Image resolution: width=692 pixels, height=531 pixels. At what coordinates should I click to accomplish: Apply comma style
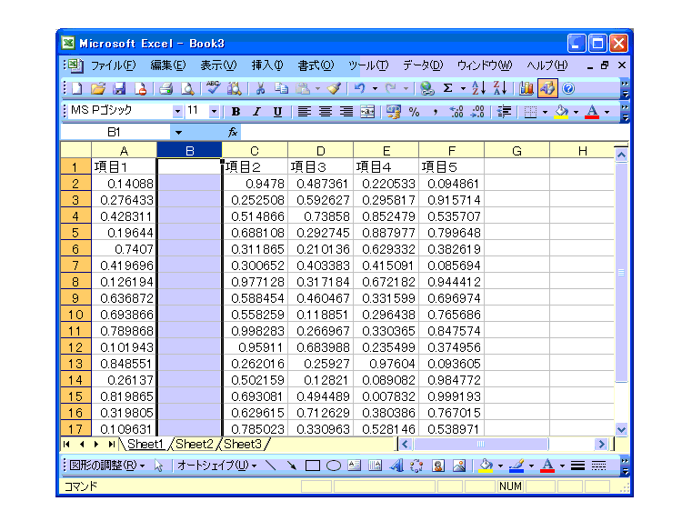pyautogui.click(x=436, y=112)
